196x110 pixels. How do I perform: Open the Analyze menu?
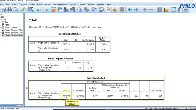click(48, 4)
